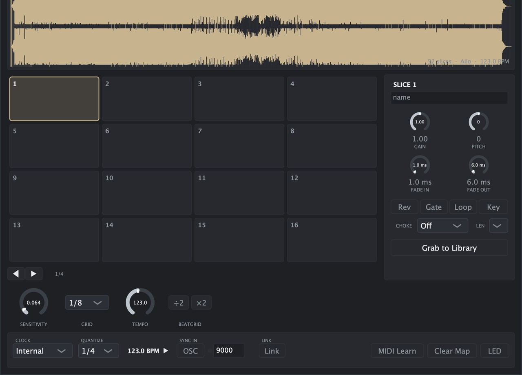The width and height of the screenshot is (522, 375).
Task: Click the SENSITIVITY knob
Action: tap(34, 303)
